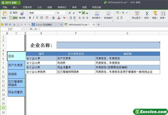Toggle bold formatting
The width and height of the screenshot is (168, 115).
pos(30,18)
